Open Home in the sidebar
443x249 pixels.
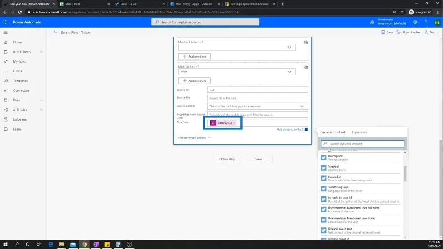pyautogui.click(x=17, y=42)
